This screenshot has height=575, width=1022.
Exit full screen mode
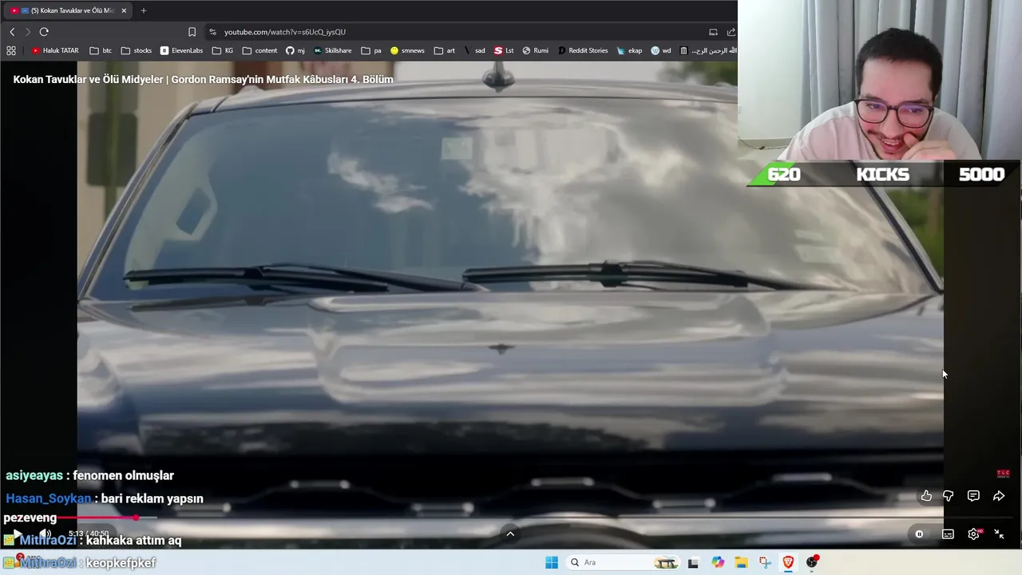(x=999, y=534)
